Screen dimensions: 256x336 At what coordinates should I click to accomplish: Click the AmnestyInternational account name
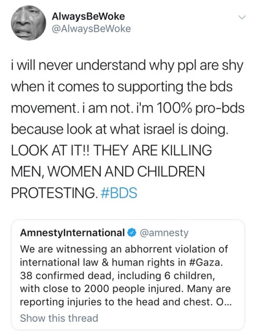tap(72, 233)
